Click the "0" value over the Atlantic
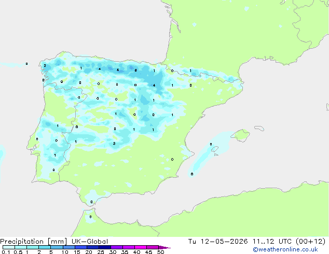 (26, 64)
